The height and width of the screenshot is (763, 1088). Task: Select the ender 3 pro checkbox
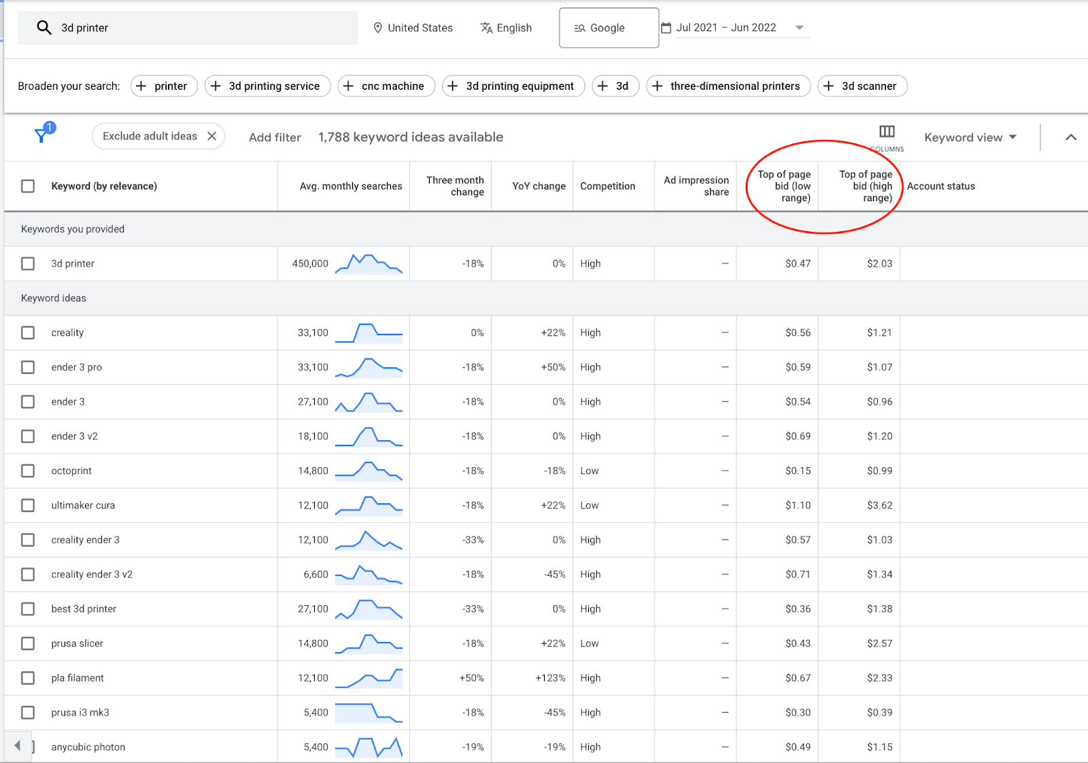(28, 367)
